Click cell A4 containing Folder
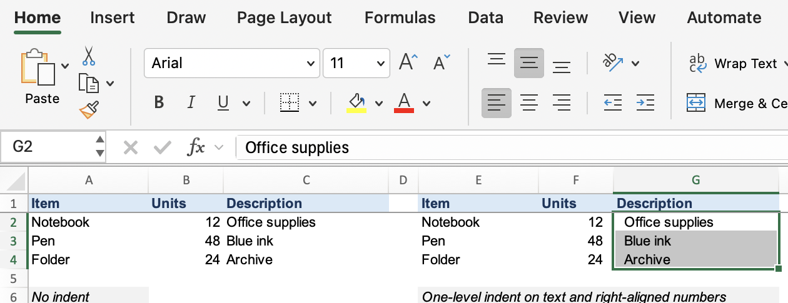The height and width of the screenshot is (303, 788). click(88, 259)
